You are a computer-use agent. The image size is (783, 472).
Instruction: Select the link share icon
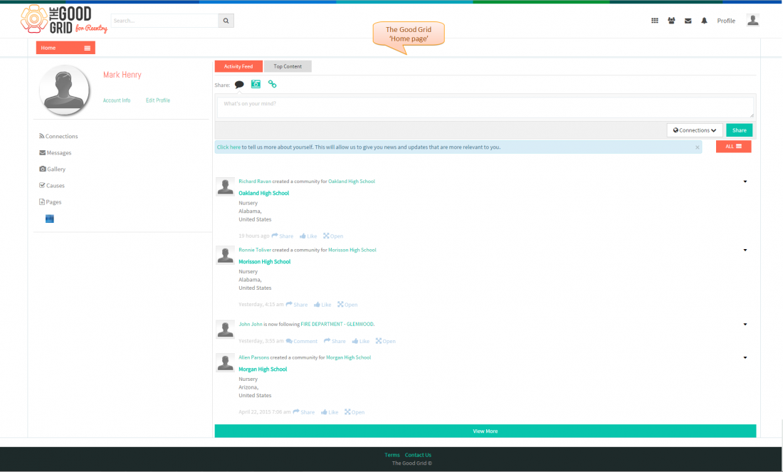tap(272, 84)
